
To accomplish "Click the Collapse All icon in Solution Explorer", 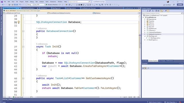I will (156, 11).
